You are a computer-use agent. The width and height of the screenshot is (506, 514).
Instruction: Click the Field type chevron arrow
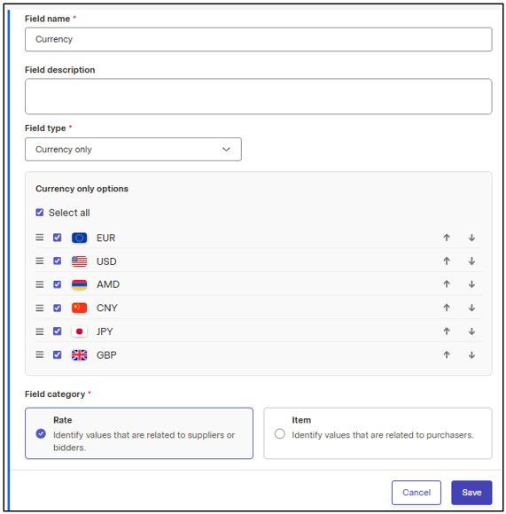coord(226,150)
